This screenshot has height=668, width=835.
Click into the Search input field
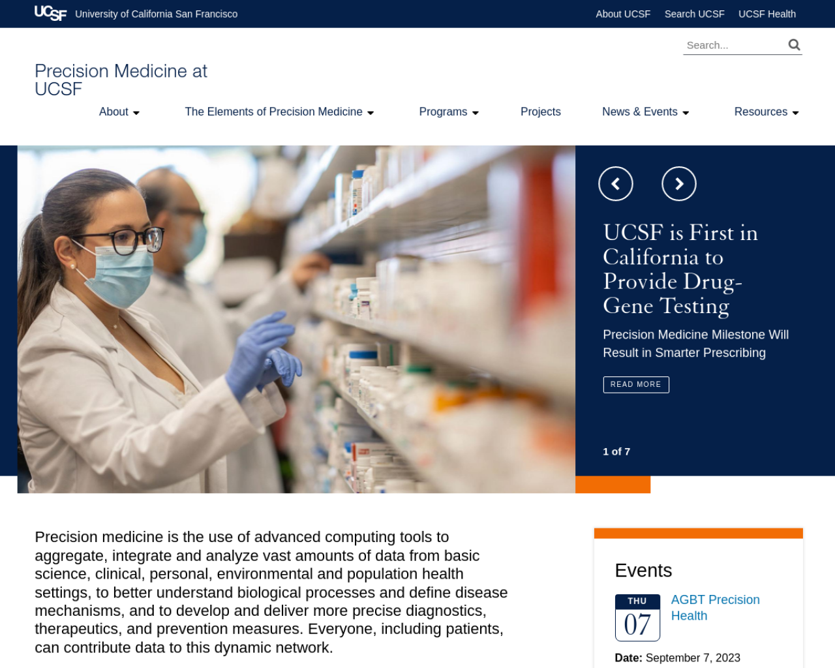[x=735, y=45]
